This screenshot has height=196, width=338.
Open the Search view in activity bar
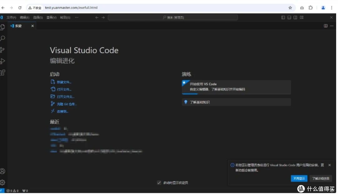click(x=3, y=38)
